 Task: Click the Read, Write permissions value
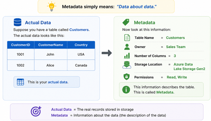[177, 77]
